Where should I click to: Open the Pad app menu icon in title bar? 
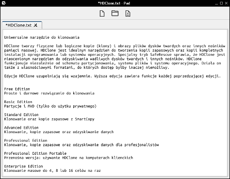pyautogui.click(x=4, y=3)
